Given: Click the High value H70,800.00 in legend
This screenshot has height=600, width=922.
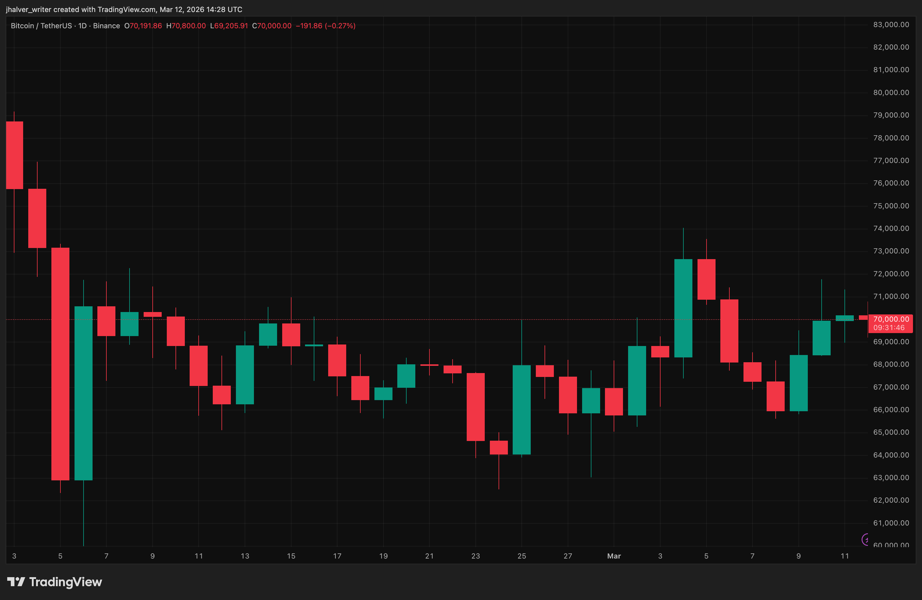Looking at the screenshot, I should (x=186, y=26).
